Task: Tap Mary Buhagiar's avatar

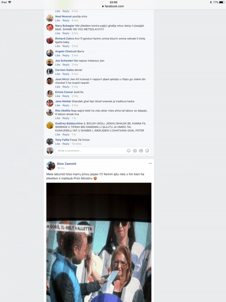Action: coord(50,27)
